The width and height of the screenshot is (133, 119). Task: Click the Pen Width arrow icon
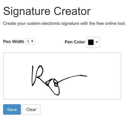(x=32, y=41)
